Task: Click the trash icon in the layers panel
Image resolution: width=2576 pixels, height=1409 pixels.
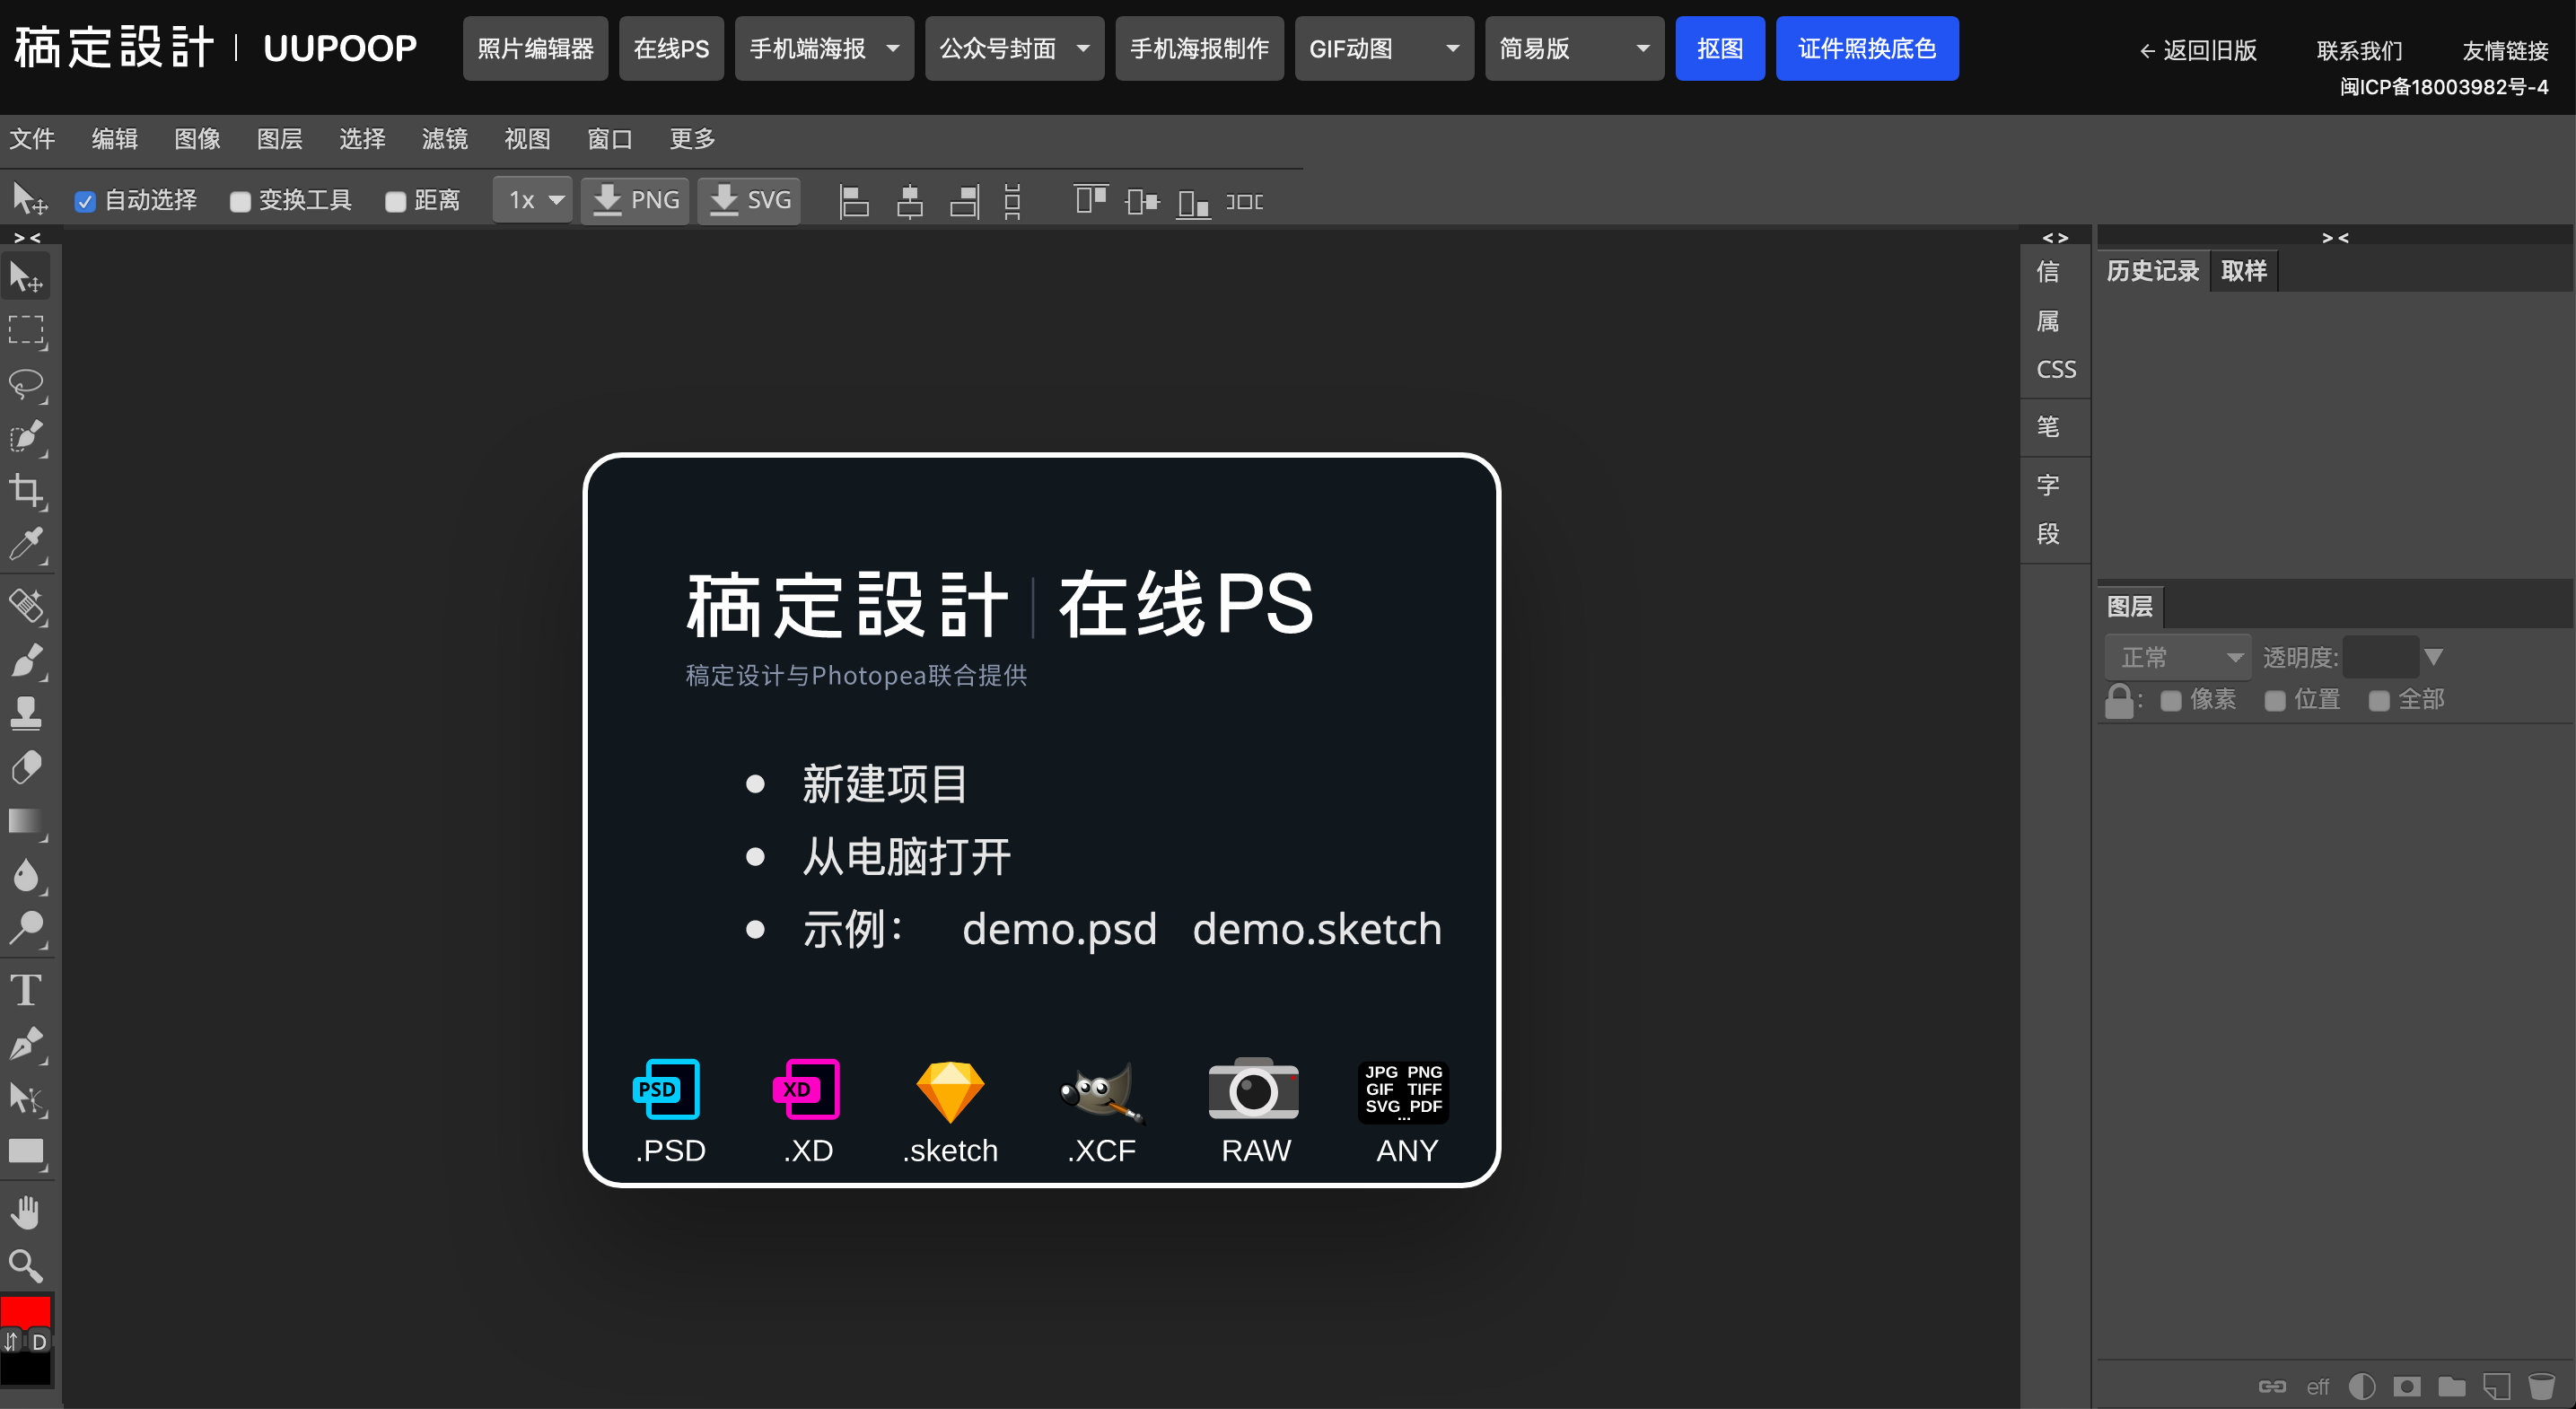Action: [2541, 1386]
